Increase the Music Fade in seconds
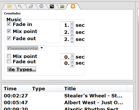Viewport: 139px width, 110px height. [x=72, y=24]
